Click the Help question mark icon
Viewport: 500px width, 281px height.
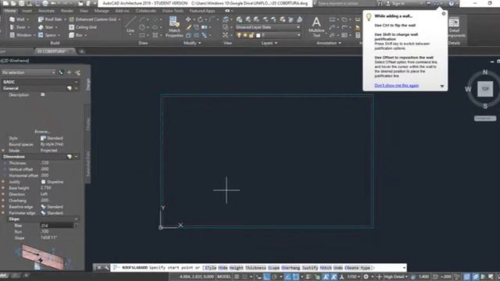pyautogui.click(x=452, y=3)
